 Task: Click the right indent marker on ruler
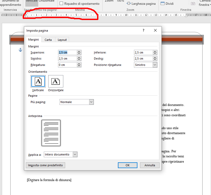186,16
